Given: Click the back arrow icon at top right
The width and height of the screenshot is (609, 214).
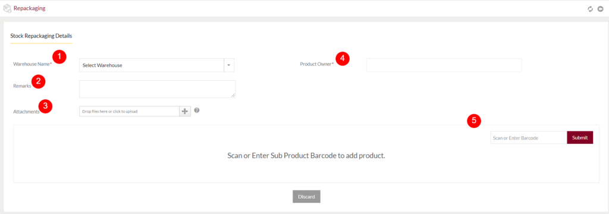Looking at the screenshot, I should pos(601,9).
